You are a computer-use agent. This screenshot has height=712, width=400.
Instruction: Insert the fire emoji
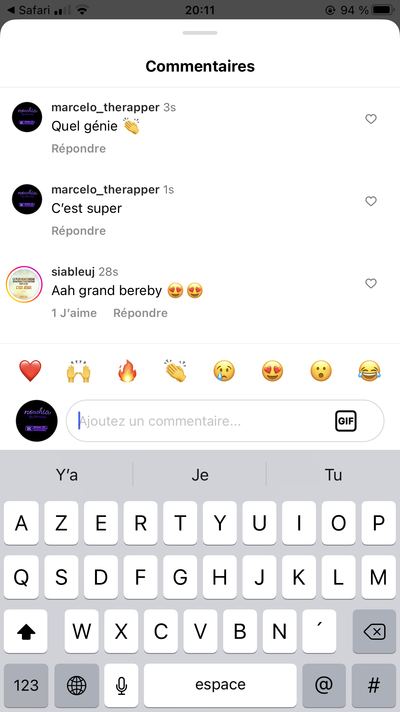127,371
